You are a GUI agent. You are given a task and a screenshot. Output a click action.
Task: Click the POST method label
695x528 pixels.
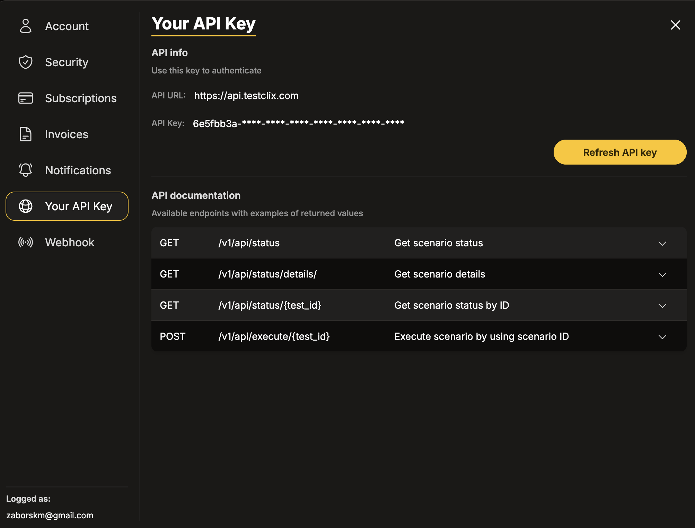[x=173, y=336]
